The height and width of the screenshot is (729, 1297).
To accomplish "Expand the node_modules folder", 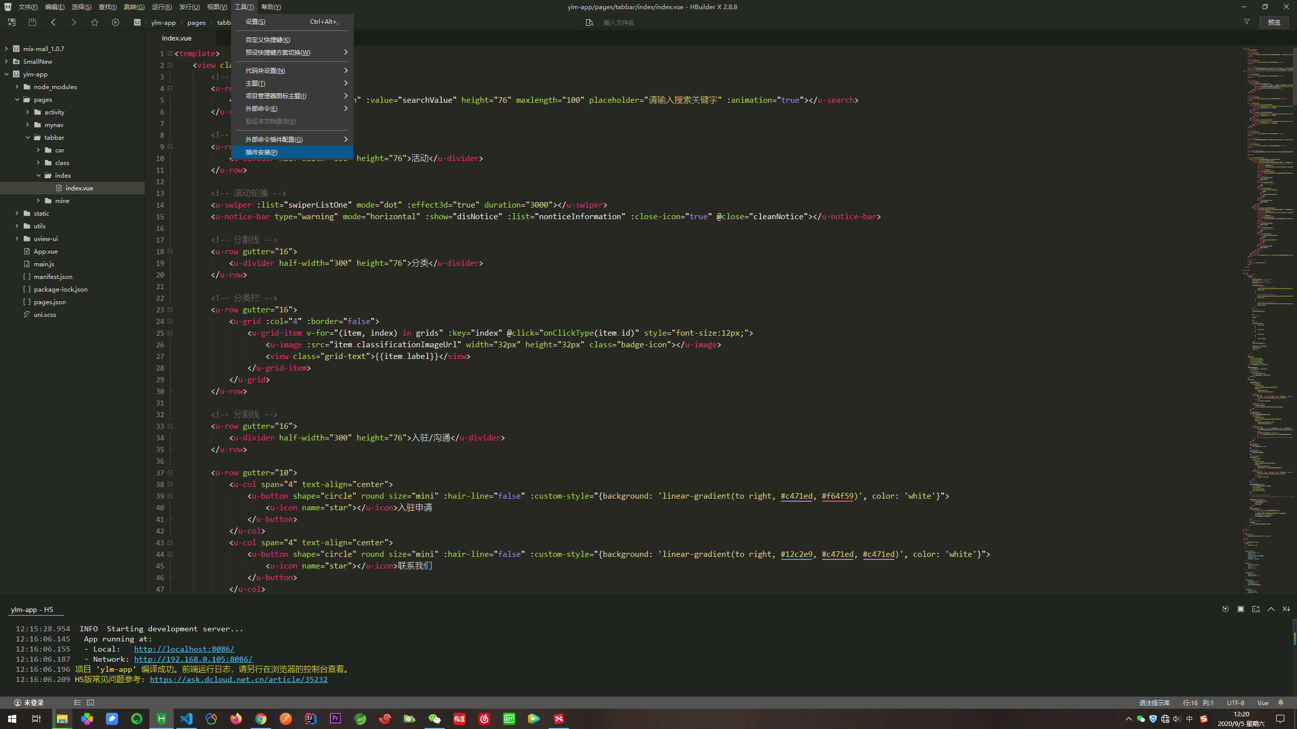I will tap(17, 87).
